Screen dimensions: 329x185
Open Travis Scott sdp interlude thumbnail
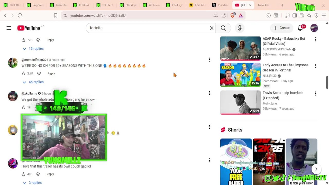click(240, 102)
